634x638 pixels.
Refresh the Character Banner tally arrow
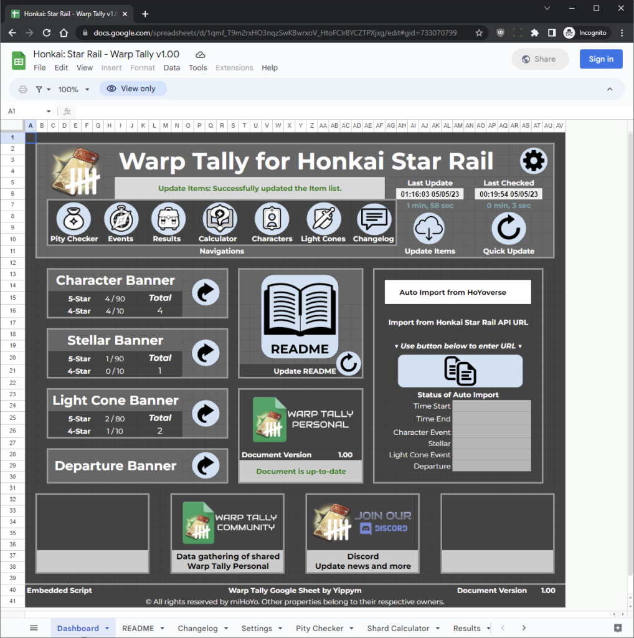click(206, 292)
